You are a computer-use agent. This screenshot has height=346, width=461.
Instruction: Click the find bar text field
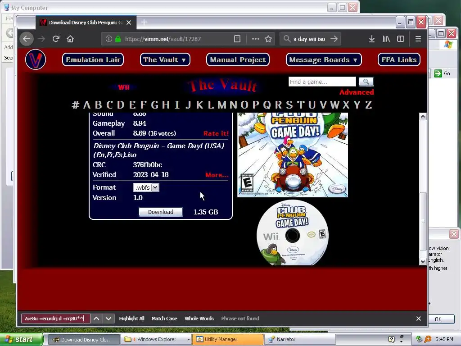coord(55,319)
